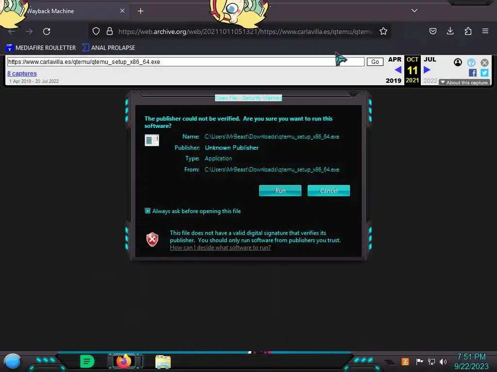497x372 pixels.
Task: Open the Pocket save icon
Action: pyautogui.click(x=432, y=31)
